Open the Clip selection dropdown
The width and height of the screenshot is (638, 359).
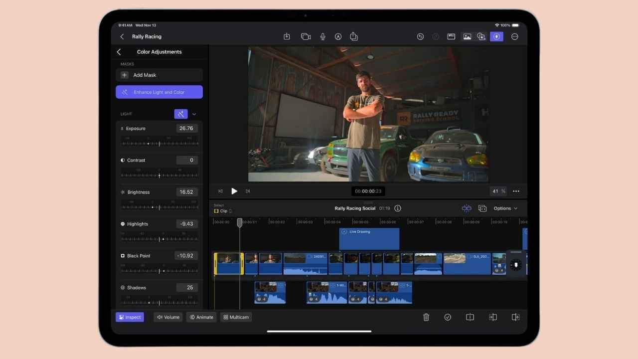(x=222, y=210)
